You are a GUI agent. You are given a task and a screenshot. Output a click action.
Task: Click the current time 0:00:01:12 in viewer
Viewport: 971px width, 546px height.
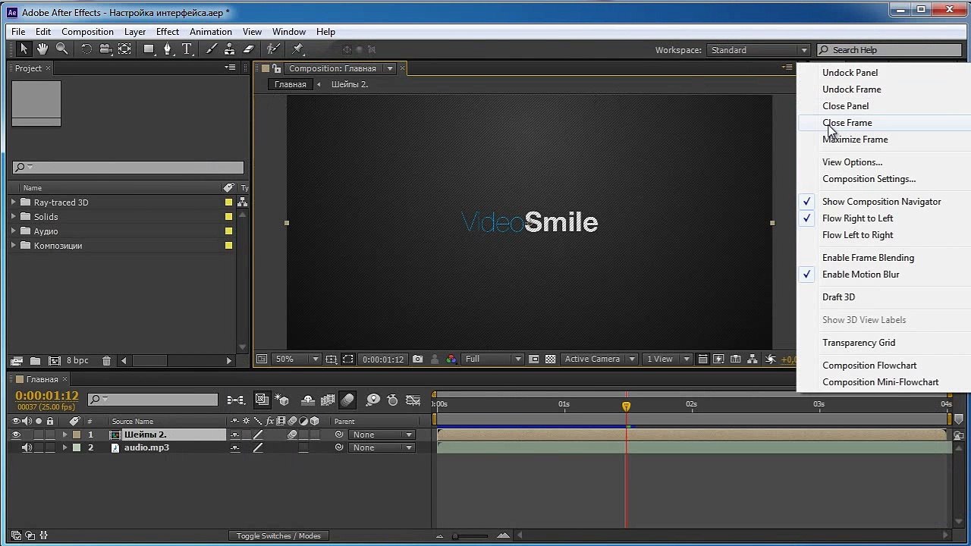coord(383,359)
